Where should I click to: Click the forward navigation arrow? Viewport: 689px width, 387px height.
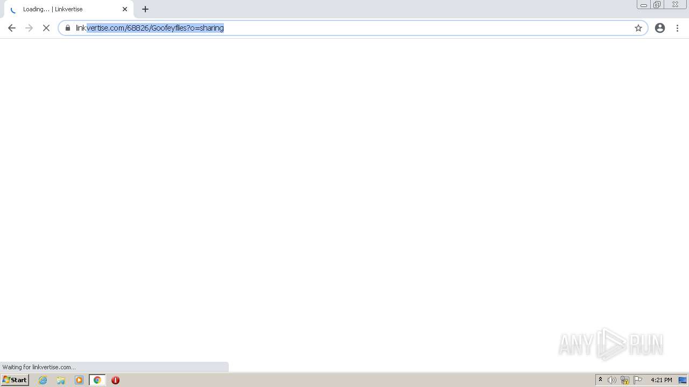(29, 28)
